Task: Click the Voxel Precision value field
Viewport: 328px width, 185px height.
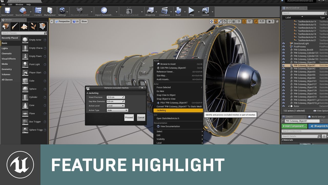Action: point(116,97)
